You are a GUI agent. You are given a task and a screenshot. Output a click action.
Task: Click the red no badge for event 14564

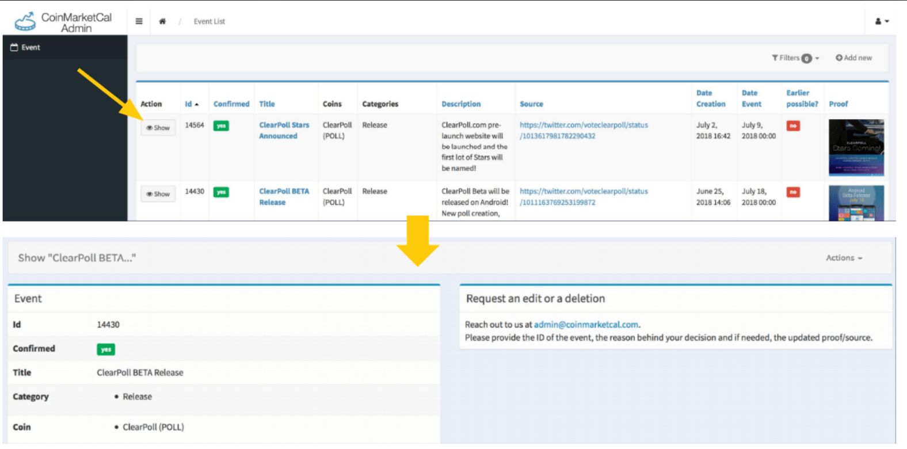(793, 125)
